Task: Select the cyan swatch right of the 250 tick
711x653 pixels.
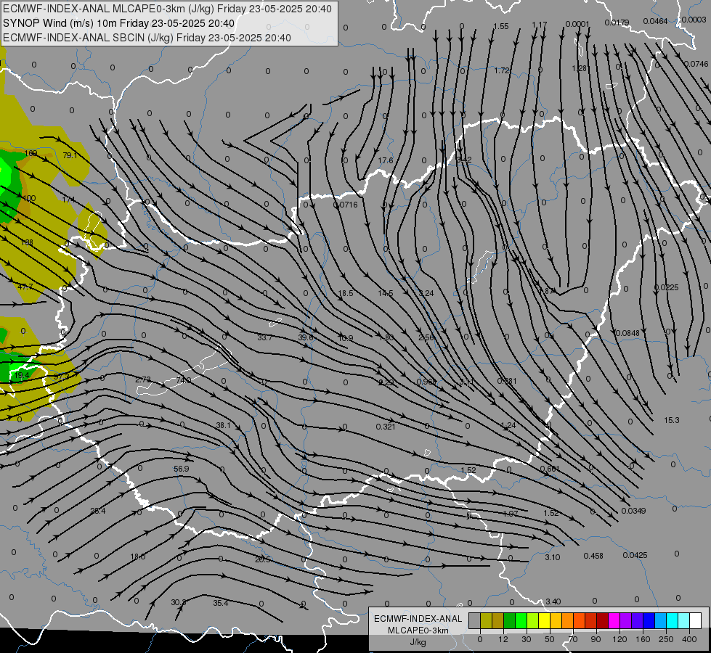Action: (673, 621)
